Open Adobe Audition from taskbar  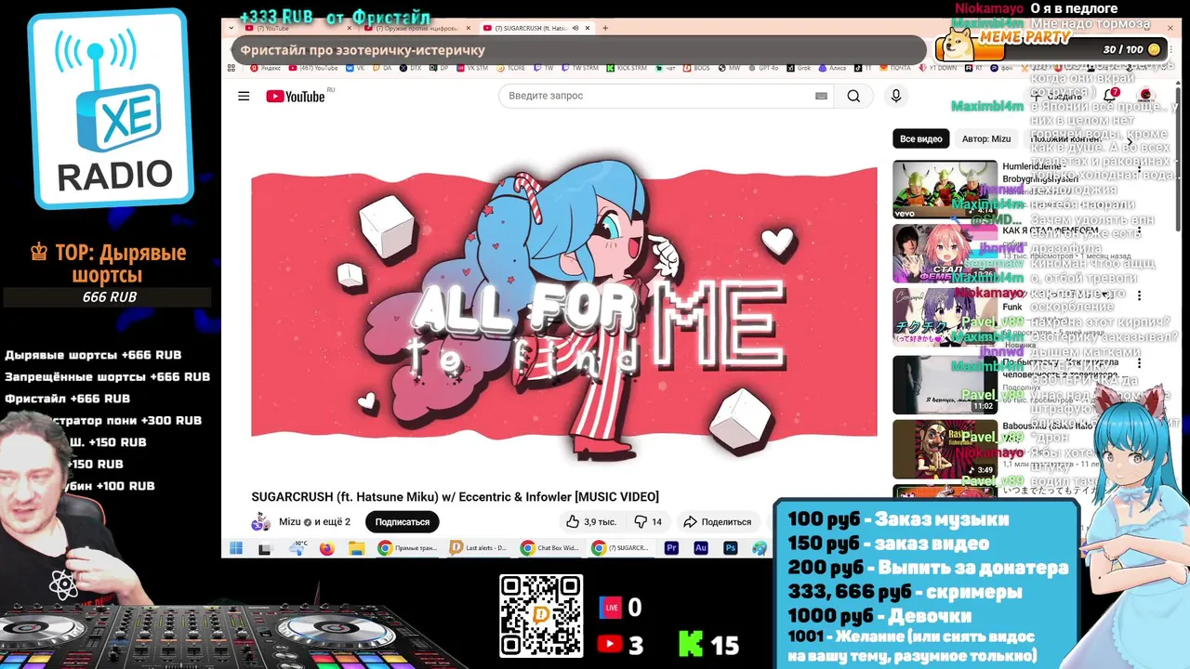click(701, 548)
